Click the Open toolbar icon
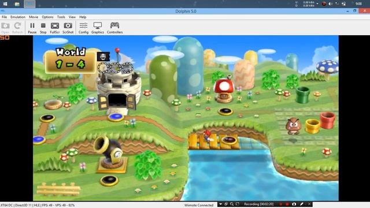Image resolution: width=370 pixels, height=208 pixels. (x=5, y=28)
